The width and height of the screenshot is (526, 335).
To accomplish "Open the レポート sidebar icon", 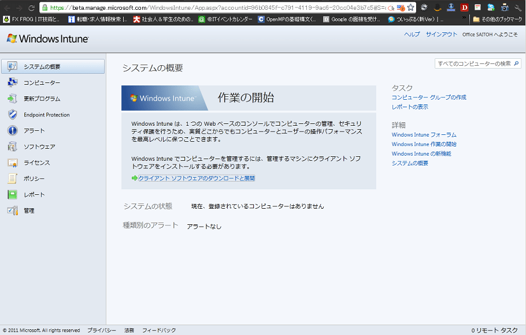I will [x=14, y=195].
